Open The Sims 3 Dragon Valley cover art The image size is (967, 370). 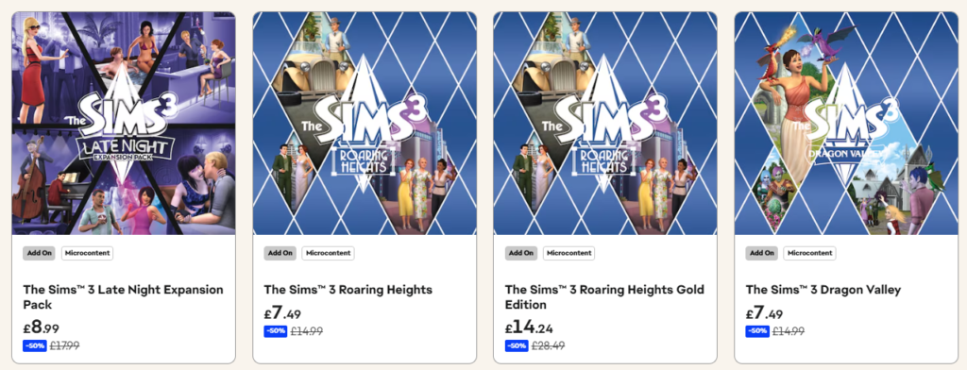tap(846, 124)
